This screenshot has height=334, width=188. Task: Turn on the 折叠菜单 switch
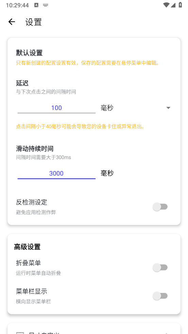[x=160, y=267]
